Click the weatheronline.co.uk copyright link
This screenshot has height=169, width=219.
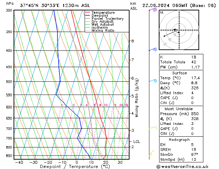click(187, 166)
